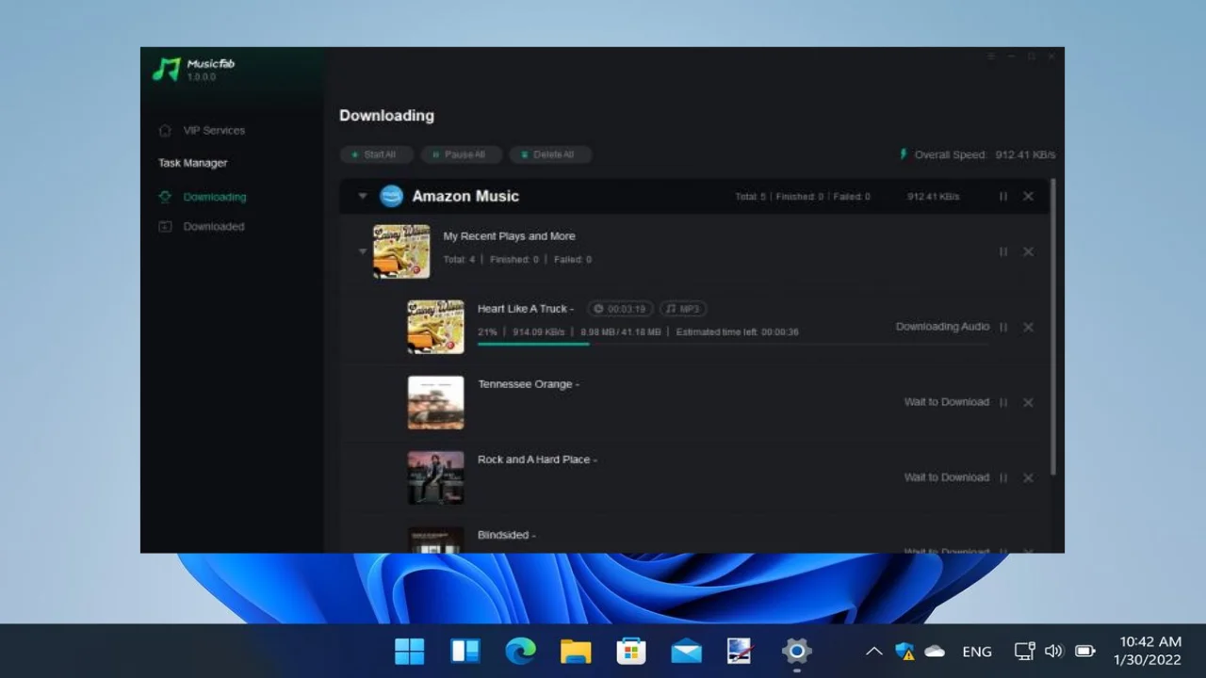This screenshot has height=678, width=1206.
Task: Open the Downloaded sidebar item
Action: click(x=202, y=226)
